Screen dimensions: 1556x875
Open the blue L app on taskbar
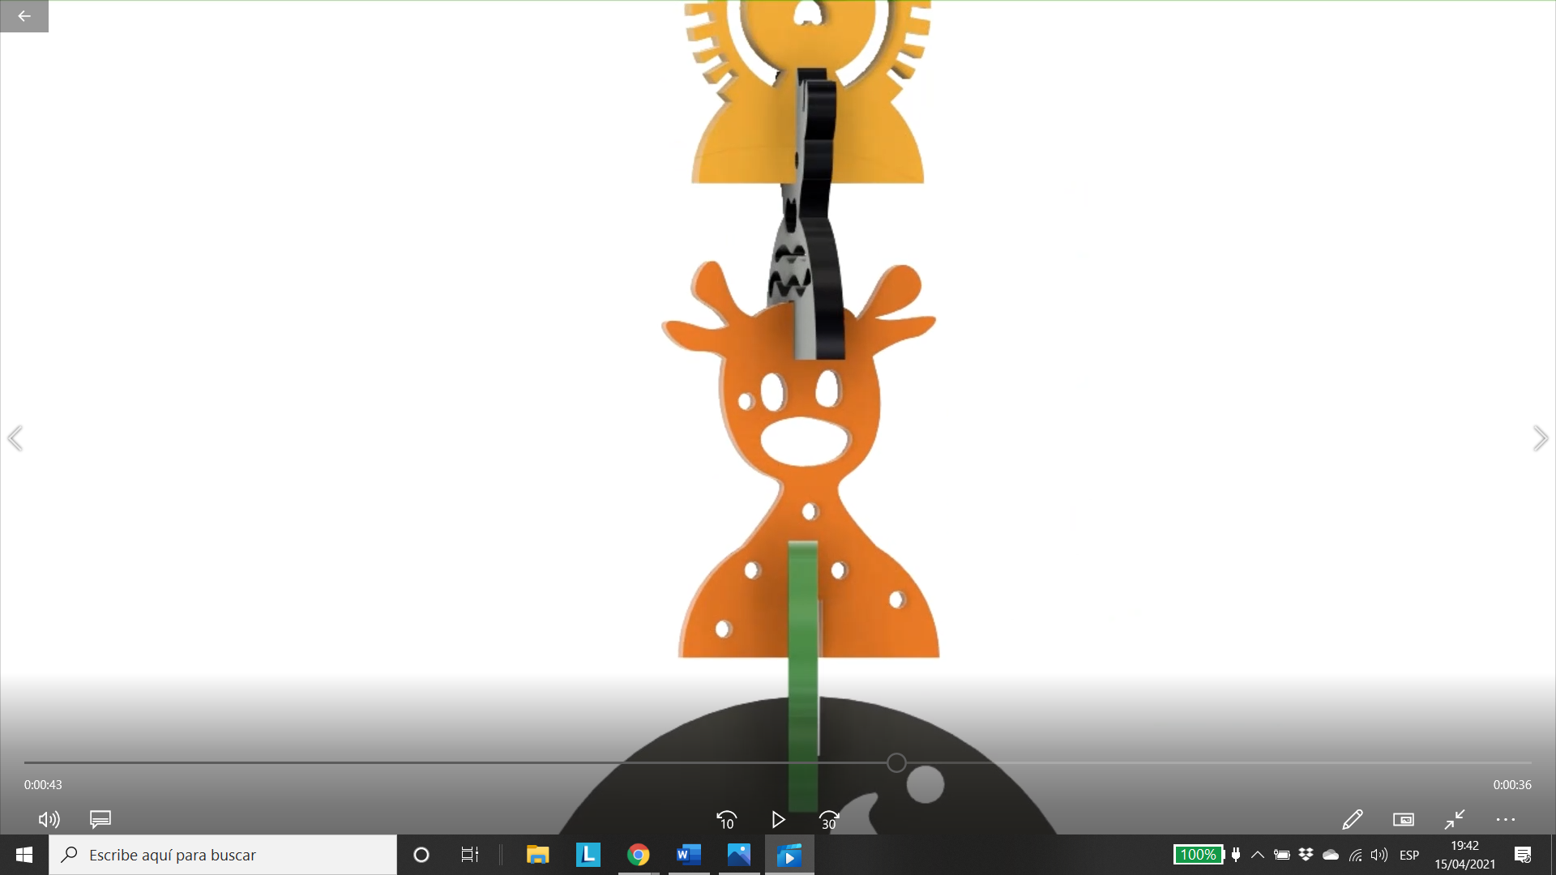pos(588,855)
